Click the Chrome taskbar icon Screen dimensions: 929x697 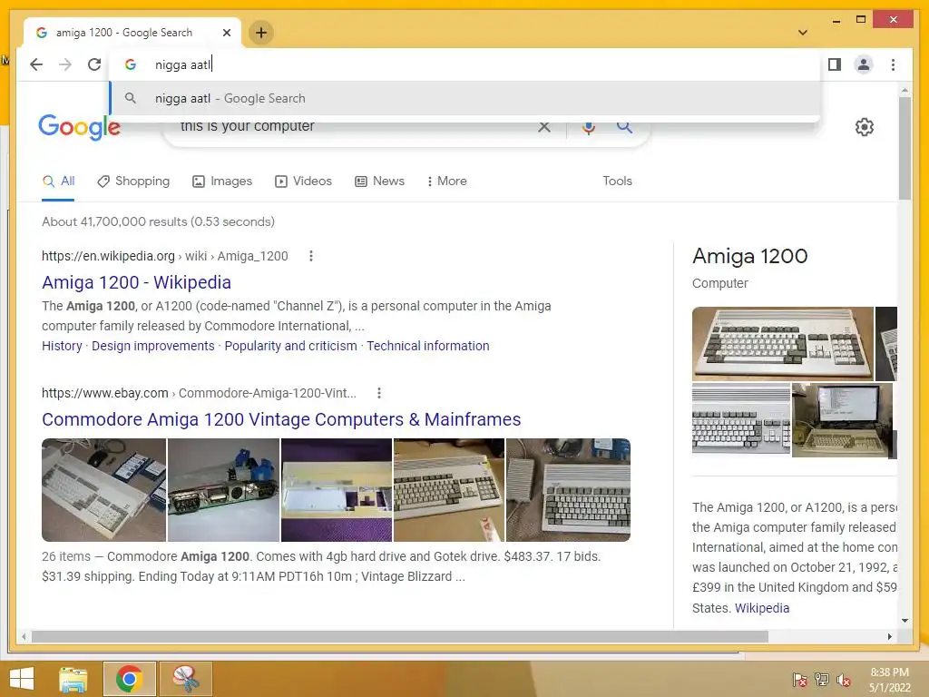pos(130,679)
